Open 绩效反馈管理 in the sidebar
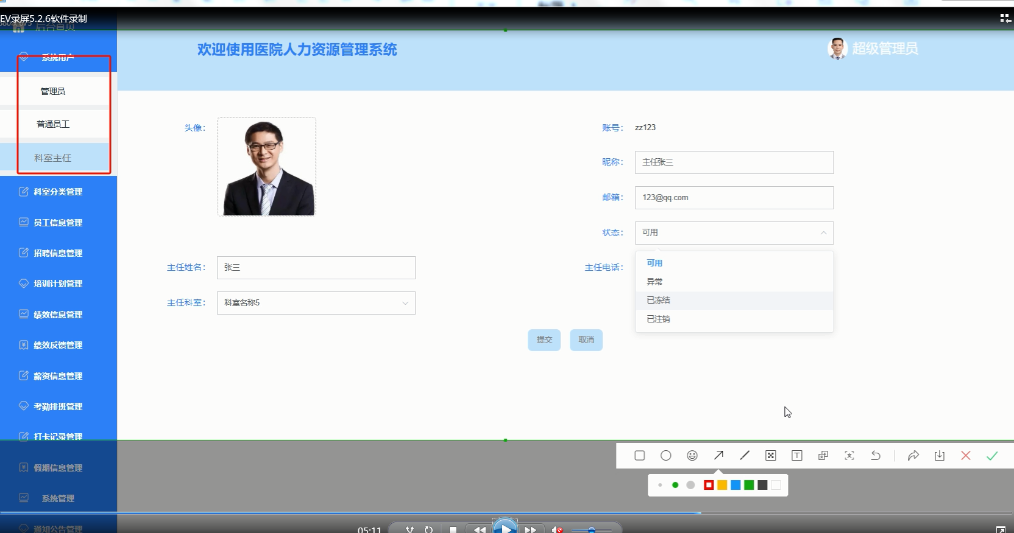The width and height of the screenshot is (1014, 533). (x=58, y=345)
